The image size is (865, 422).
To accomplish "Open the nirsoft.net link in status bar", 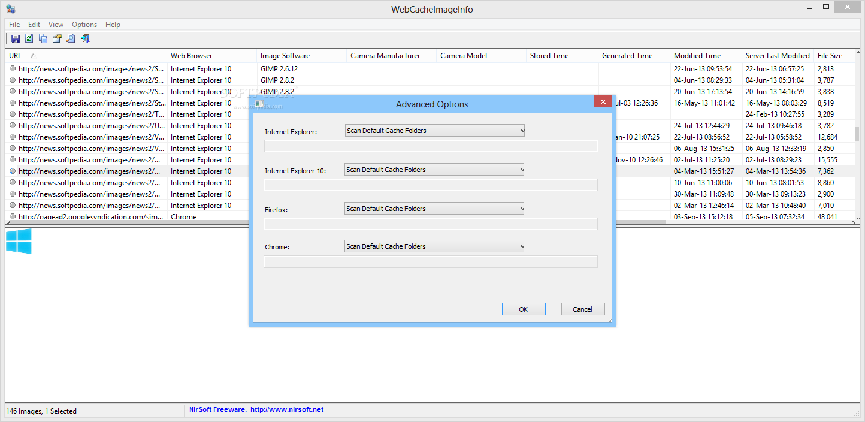I will (x=287, y=410).
